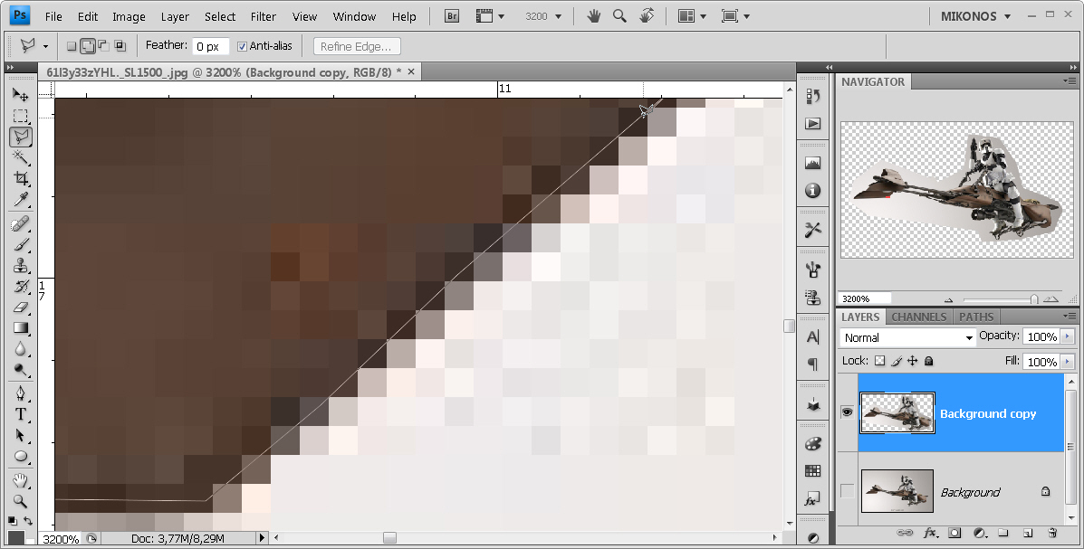This screenshot has width=1084, height=549.
Task: Select the Magic Wand tool
Action: pos(21,157)
